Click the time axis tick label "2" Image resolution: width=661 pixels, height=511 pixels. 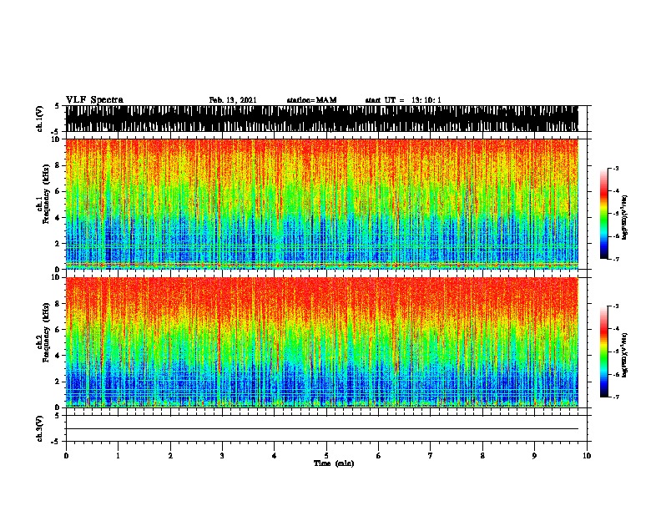click(x=170, y=456)
